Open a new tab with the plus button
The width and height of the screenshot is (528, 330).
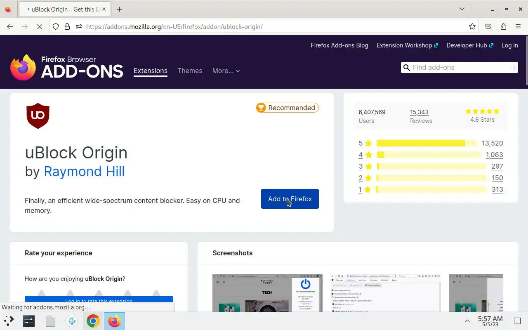119,9
